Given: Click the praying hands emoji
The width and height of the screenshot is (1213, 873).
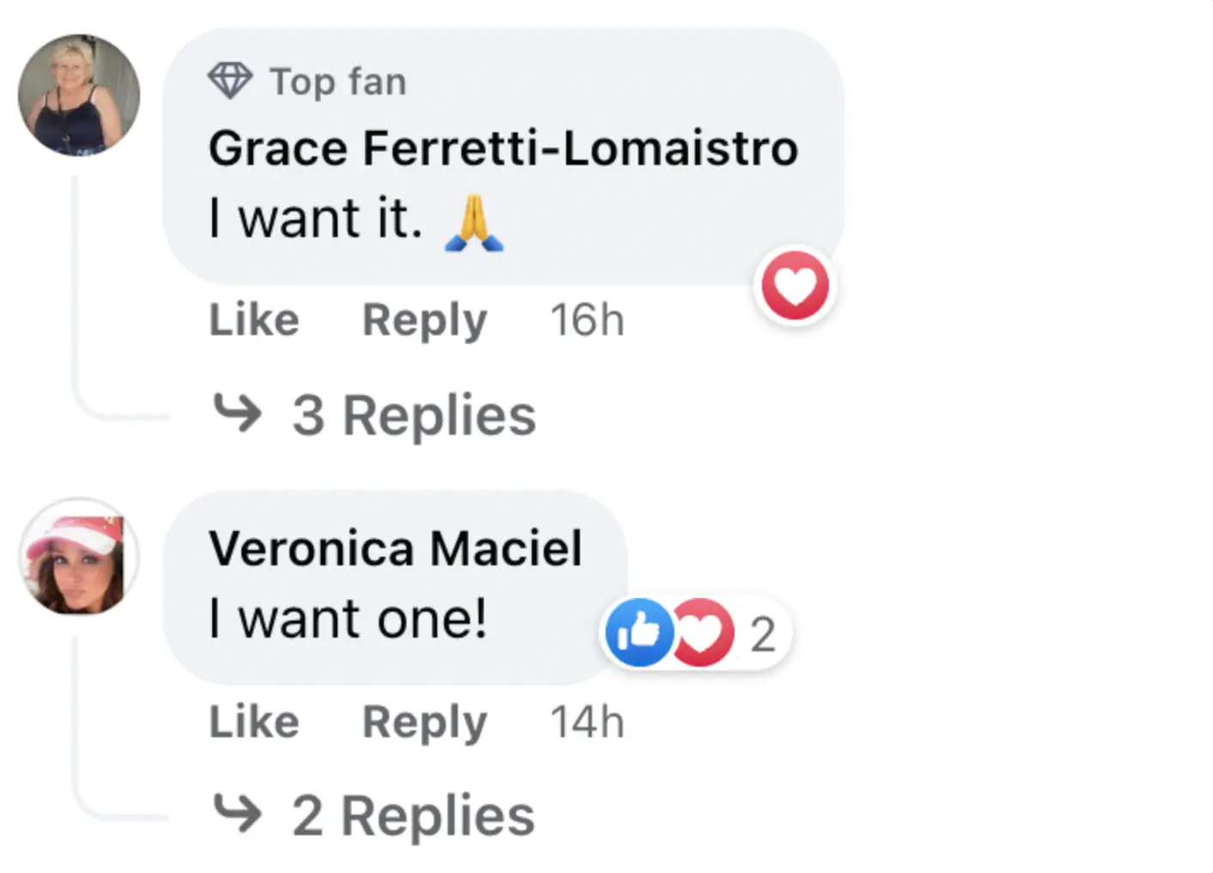Looking at the screenshot, I should (x=474, y=223).
